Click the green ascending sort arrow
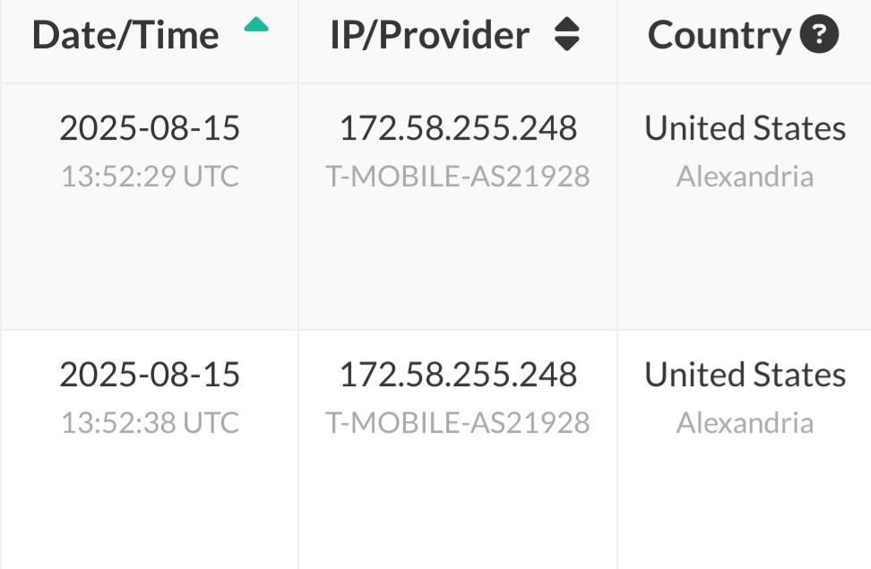Image resolution: width=871 pixels, height=569 pixels. (x=256, y=26)
